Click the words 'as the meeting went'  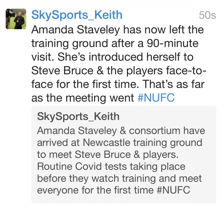click(82, 98)
